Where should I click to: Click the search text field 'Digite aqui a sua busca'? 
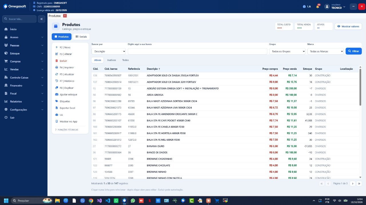[x=197, y=51]
